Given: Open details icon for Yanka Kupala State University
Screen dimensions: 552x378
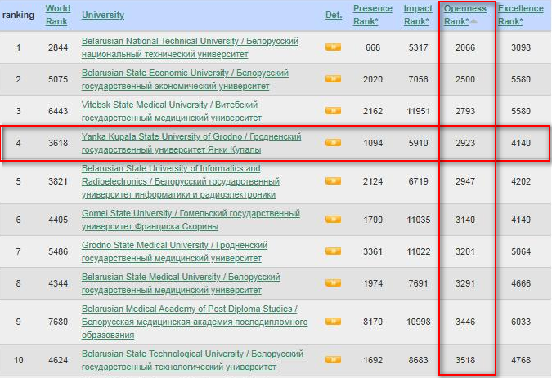Looking at the screenshot, I should click(333, 142).
